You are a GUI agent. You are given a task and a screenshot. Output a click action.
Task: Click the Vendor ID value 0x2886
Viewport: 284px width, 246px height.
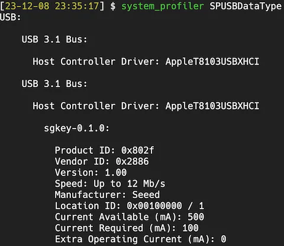132,161
